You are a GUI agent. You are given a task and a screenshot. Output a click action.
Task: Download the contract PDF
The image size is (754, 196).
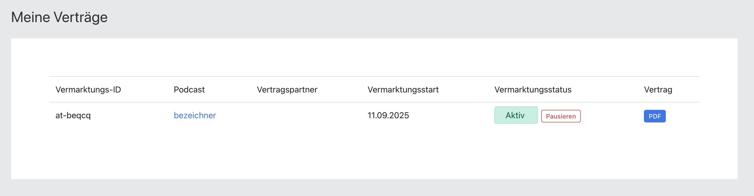point(654,116)
